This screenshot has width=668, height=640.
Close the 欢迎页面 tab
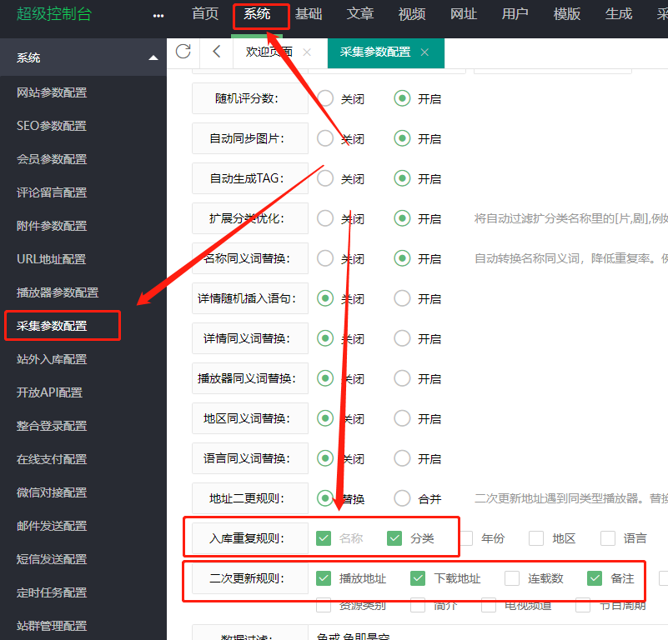point(307,52)
